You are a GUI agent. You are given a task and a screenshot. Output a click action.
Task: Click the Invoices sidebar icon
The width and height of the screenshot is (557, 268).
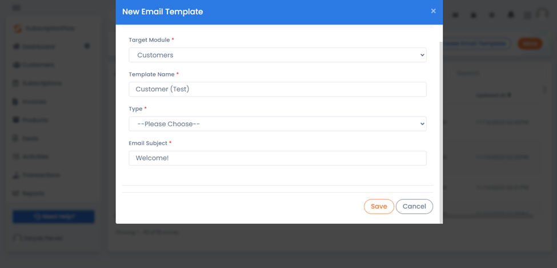click(15, 102)
